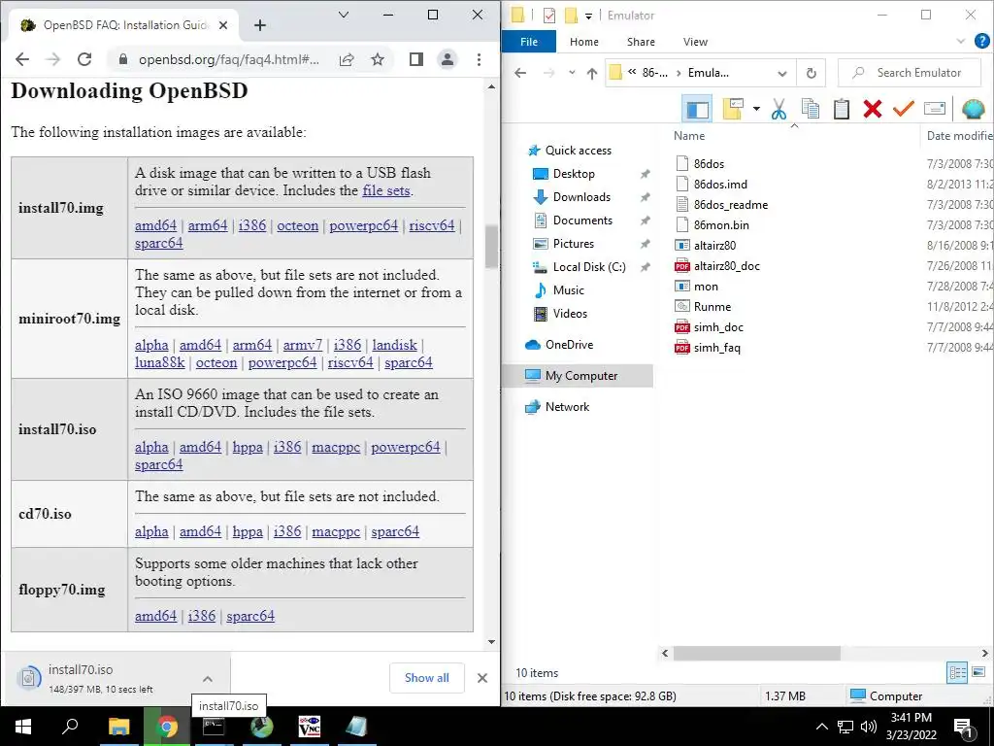
Task: Click the blue shell icon in Explorer toolbar
Action: [973, 109]
